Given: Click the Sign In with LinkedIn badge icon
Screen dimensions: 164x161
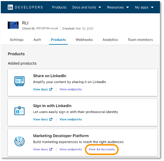Looking at the screenshot, I should point(20,111).
